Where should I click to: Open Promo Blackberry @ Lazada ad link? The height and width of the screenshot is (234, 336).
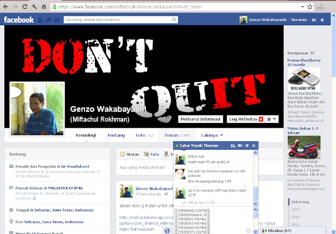[304, 62]
